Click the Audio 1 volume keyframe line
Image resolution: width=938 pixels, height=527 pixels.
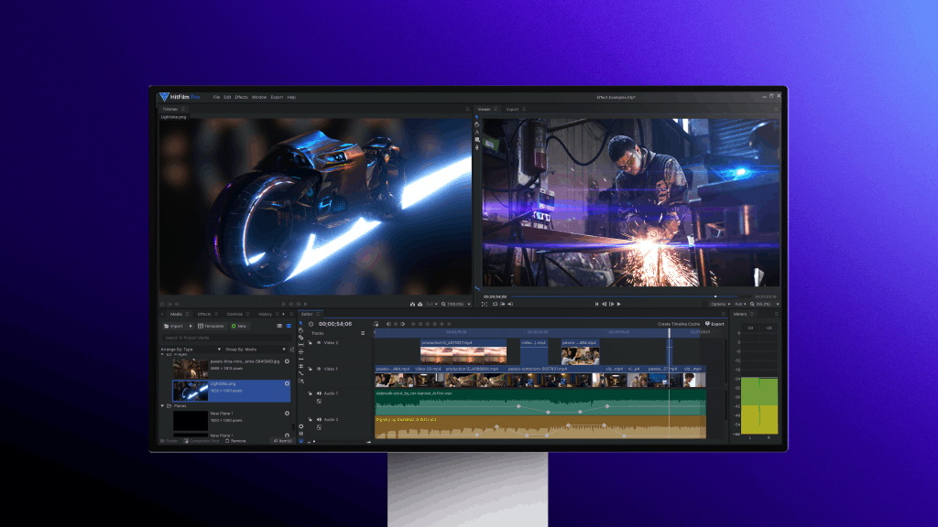click(x=540, y=407)
